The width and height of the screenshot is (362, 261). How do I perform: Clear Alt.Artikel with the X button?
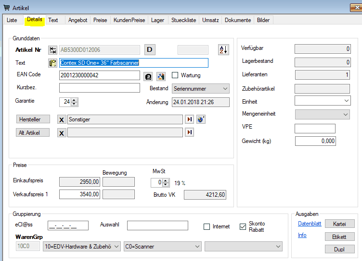click(62, 133)
